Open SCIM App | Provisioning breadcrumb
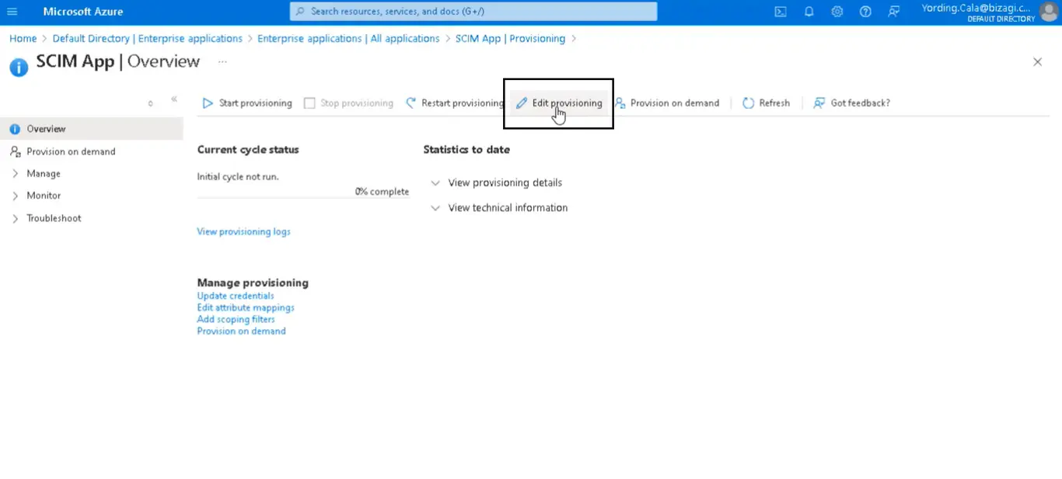Viewport: 1062px width, 479px height. point(510,38)
